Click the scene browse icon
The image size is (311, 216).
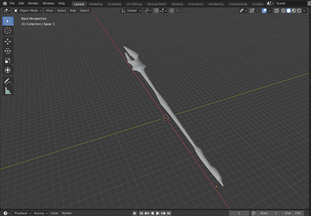[x=270, y=3]
